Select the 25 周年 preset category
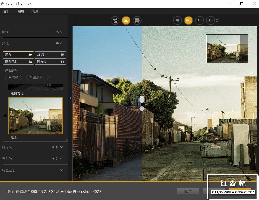This screenshot has width=259, height=200. coord(50,54)
